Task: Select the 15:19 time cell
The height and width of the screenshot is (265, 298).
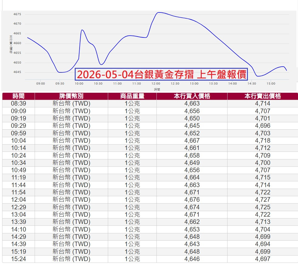Action: [19, 252]
